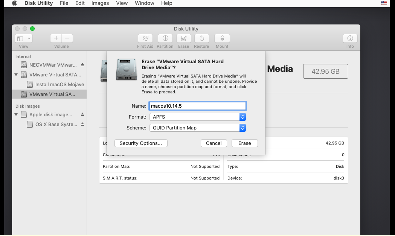Screen dimensions: 395x236
Task: Open the Scheme dropdown GUID Partition Map
Action: point(197,128)
